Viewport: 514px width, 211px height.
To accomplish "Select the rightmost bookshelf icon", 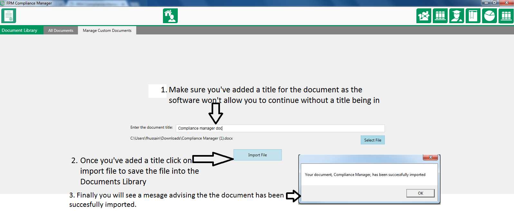I will [506, 16].
